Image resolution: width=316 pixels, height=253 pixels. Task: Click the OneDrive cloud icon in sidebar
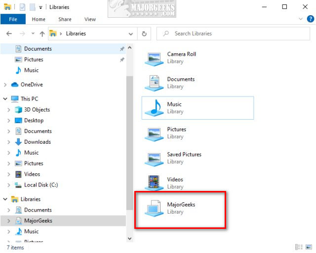15,85
